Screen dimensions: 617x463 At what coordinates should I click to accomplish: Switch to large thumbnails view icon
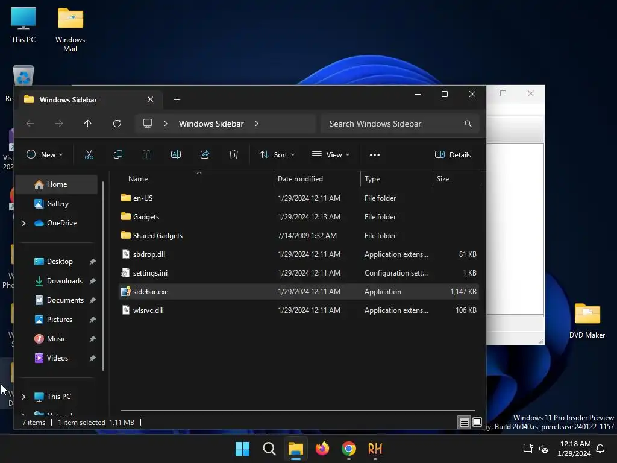click(477, 423)
